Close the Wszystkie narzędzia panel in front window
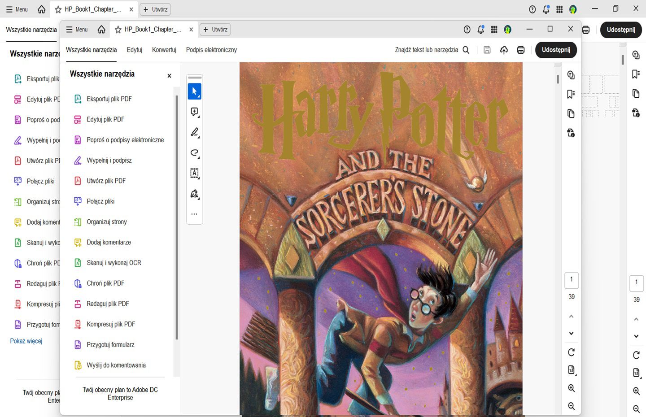646x417 pixels. [x=169, y=76]
